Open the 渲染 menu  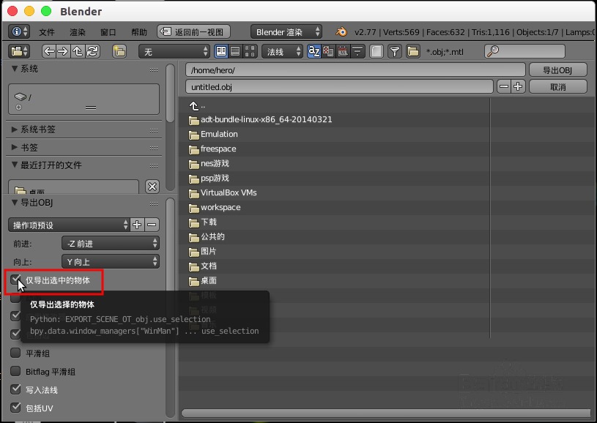click(78, 32)
